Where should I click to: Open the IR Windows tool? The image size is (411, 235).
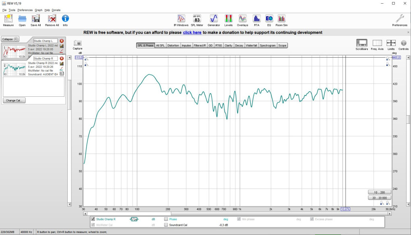pos(181,19)
